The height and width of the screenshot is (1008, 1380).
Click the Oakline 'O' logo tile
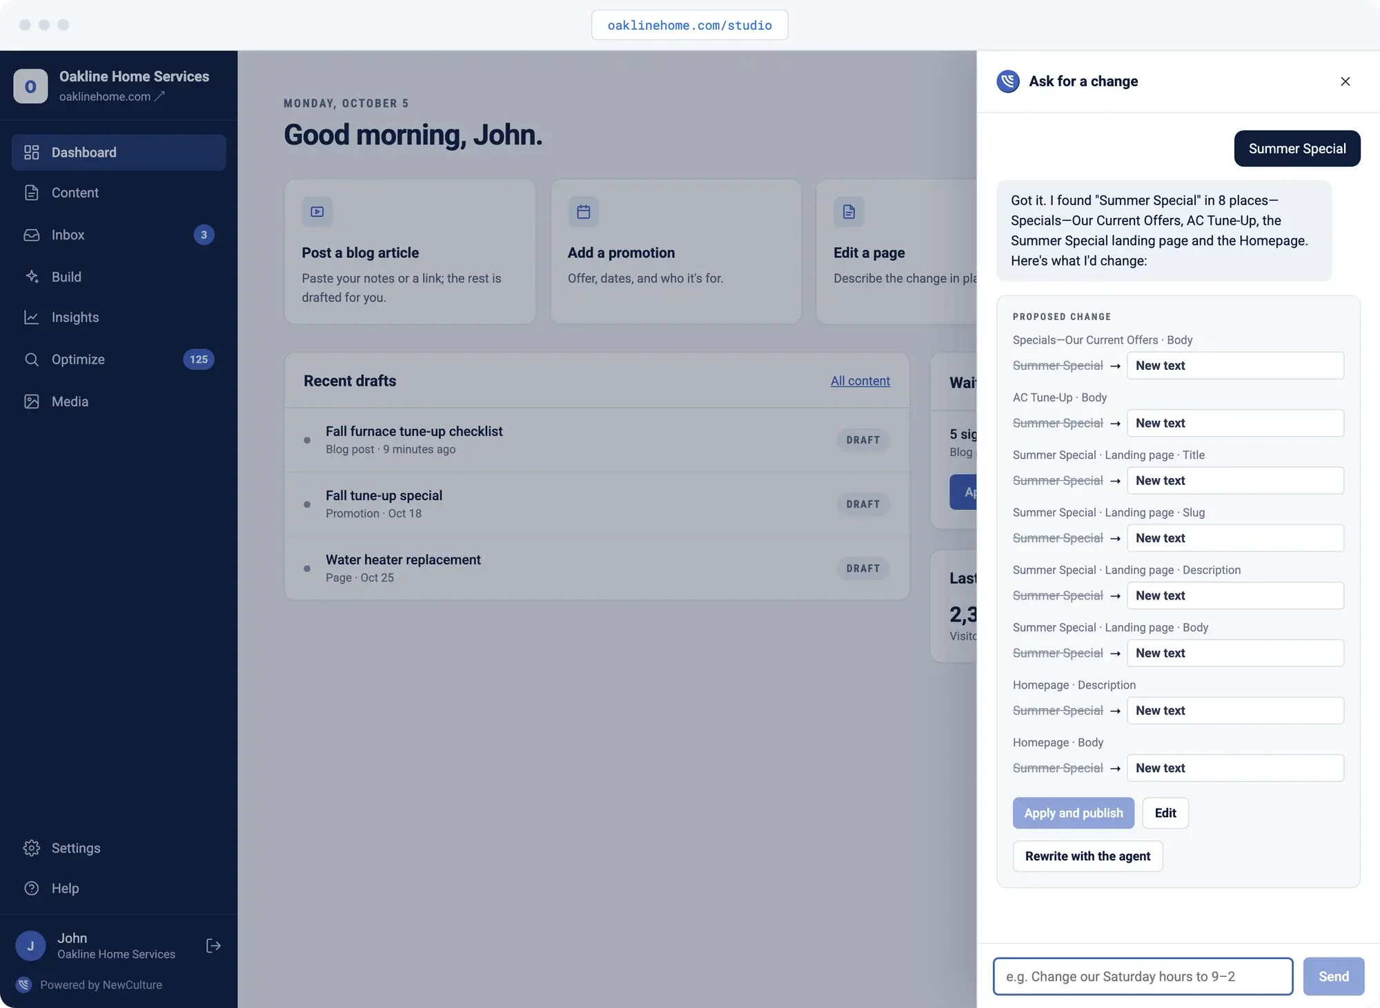(x=30, y=86)
